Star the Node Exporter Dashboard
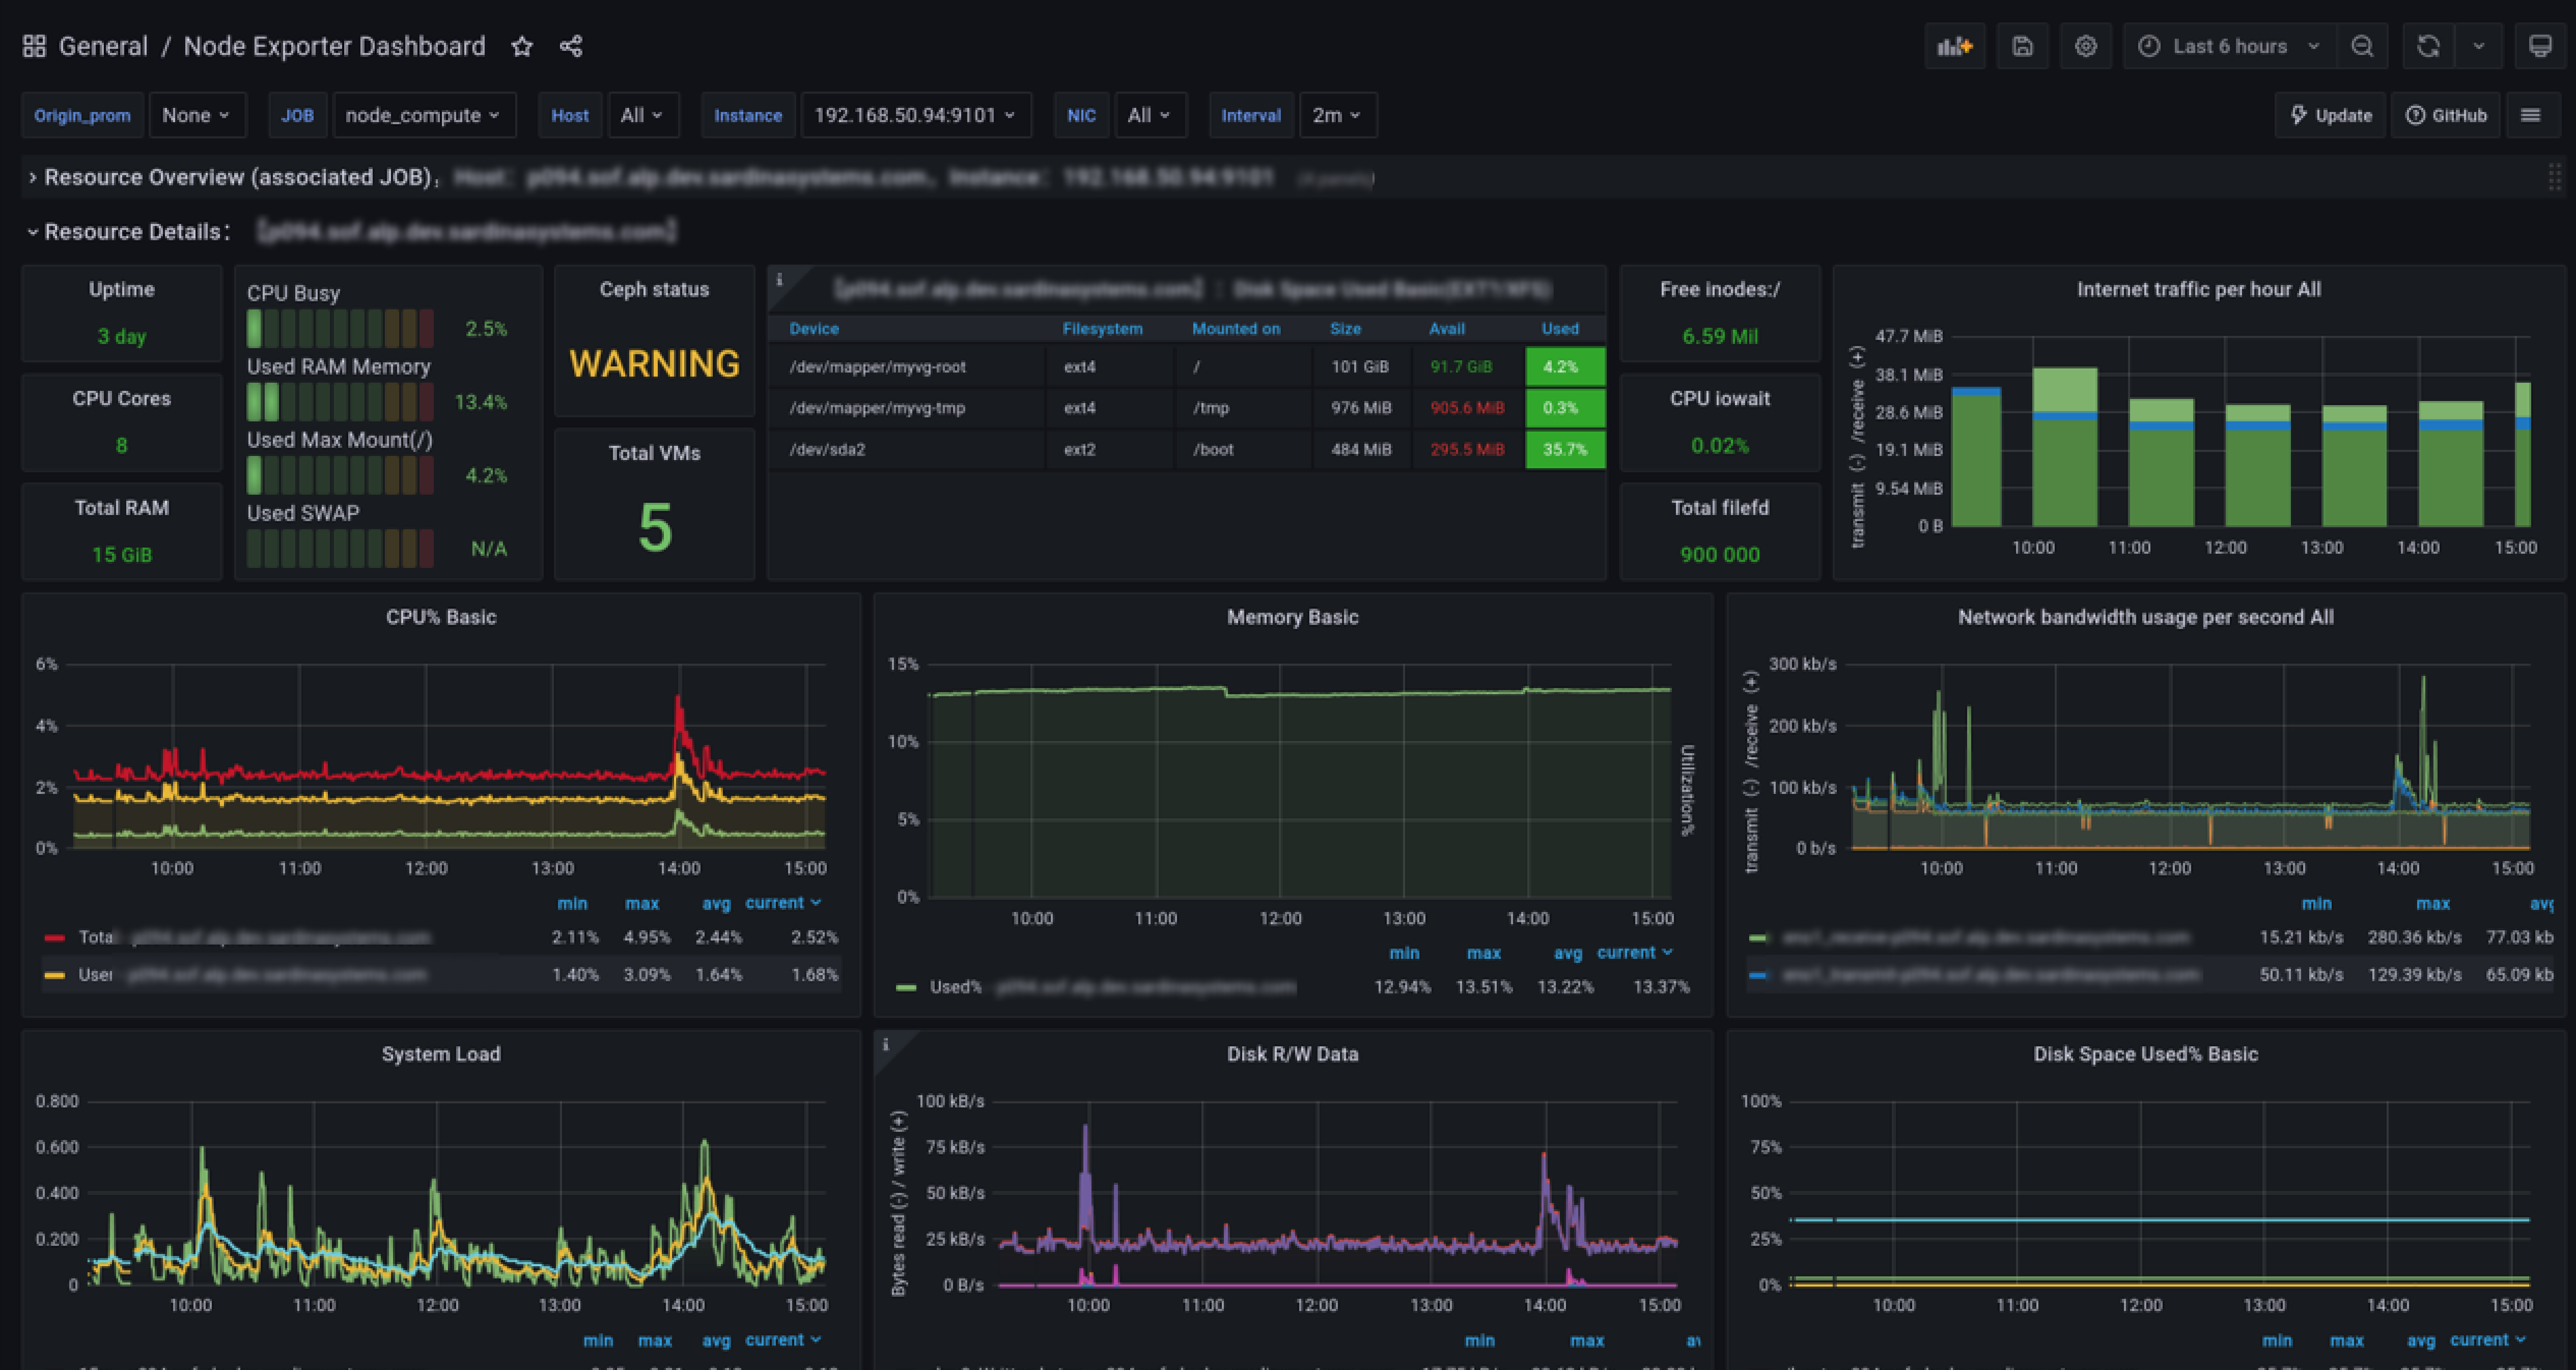 (x=521, y=46)
